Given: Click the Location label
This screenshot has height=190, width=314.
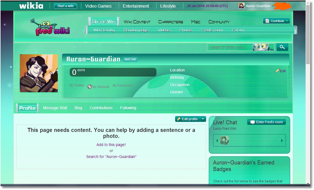Looking at the screenshot, I should (x=177, y=70).
